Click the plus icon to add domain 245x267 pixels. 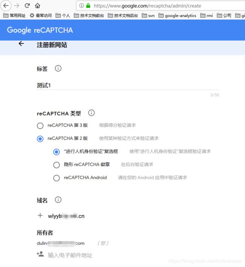40,215
